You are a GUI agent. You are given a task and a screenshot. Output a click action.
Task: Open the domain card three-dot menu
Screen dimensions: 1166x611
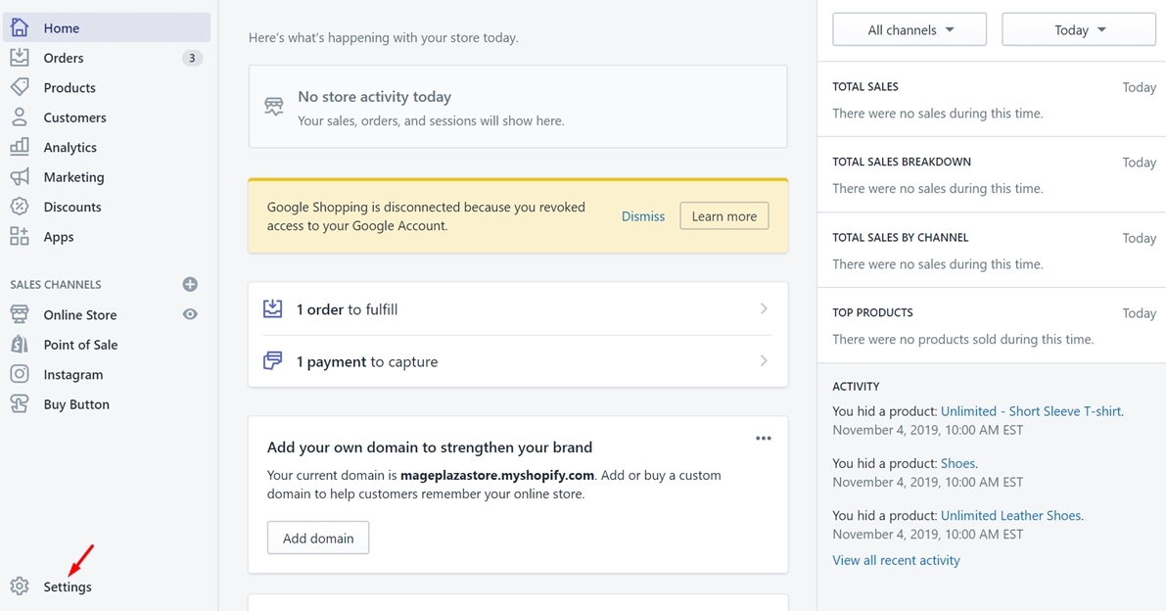(764, 439)
